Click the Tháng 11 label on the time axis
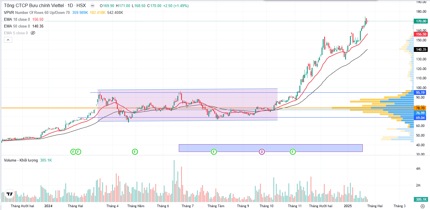This screenshot has width=430, height=210. pos(295,206)
